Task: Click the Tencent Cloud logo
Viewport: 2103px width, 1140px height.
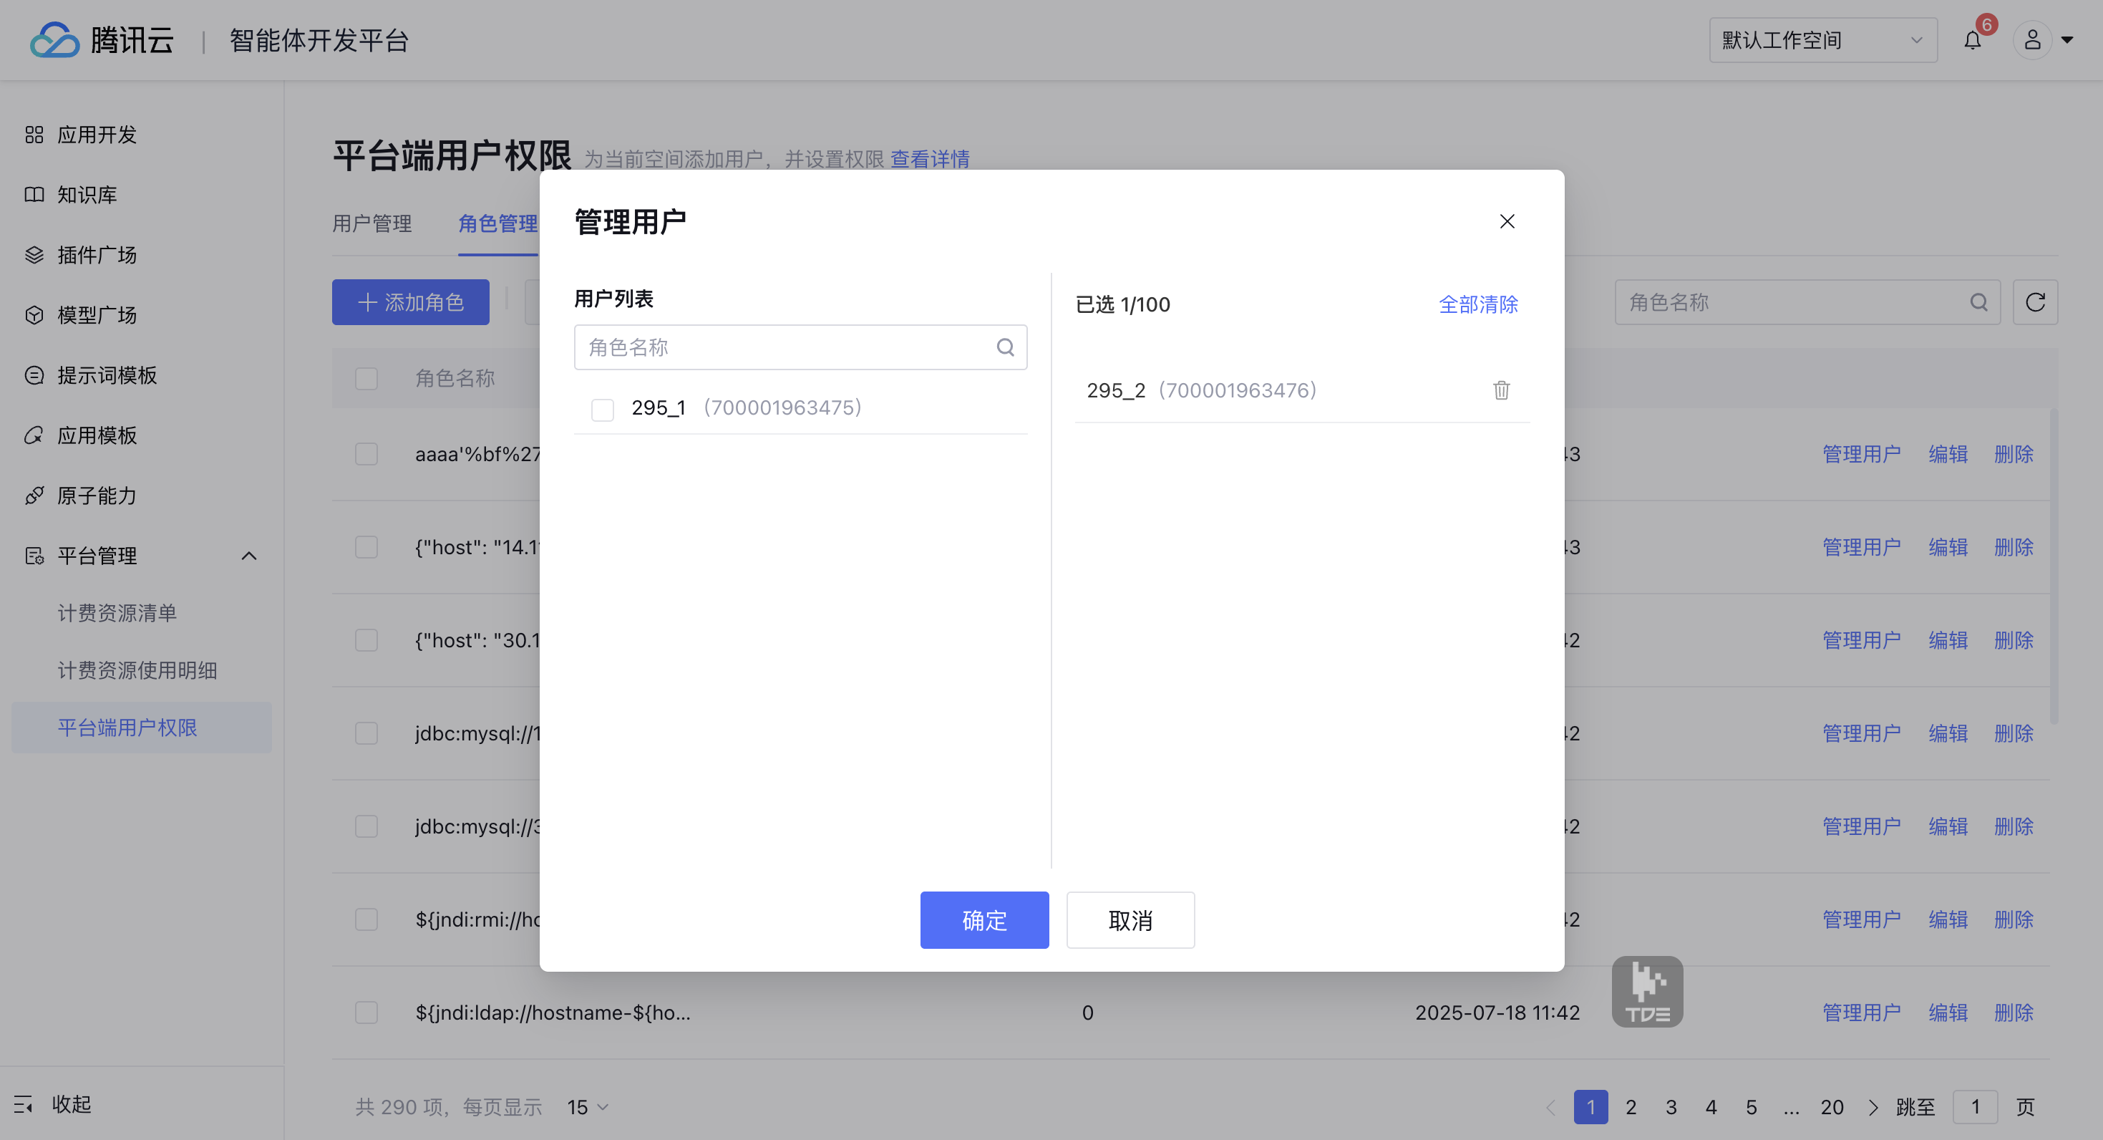Action: click(x=54, y=40)
